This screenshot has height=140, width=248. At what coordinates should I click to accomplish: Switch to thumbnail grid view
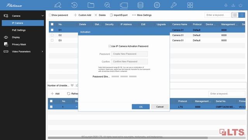point(235,15)
